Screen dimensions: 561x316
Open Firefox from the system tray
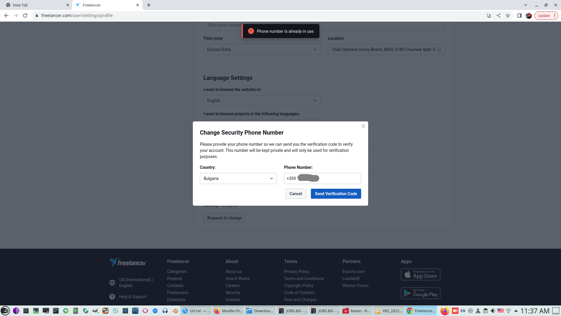click(x=445, y=311)
